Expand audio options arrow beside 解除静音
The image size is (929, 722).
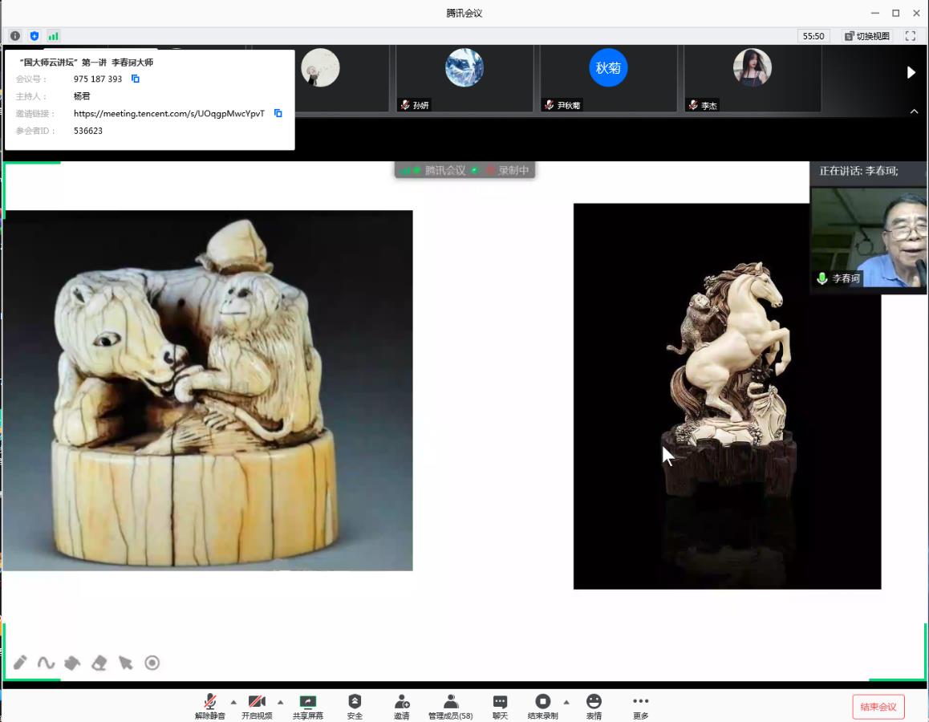[233, 702]
